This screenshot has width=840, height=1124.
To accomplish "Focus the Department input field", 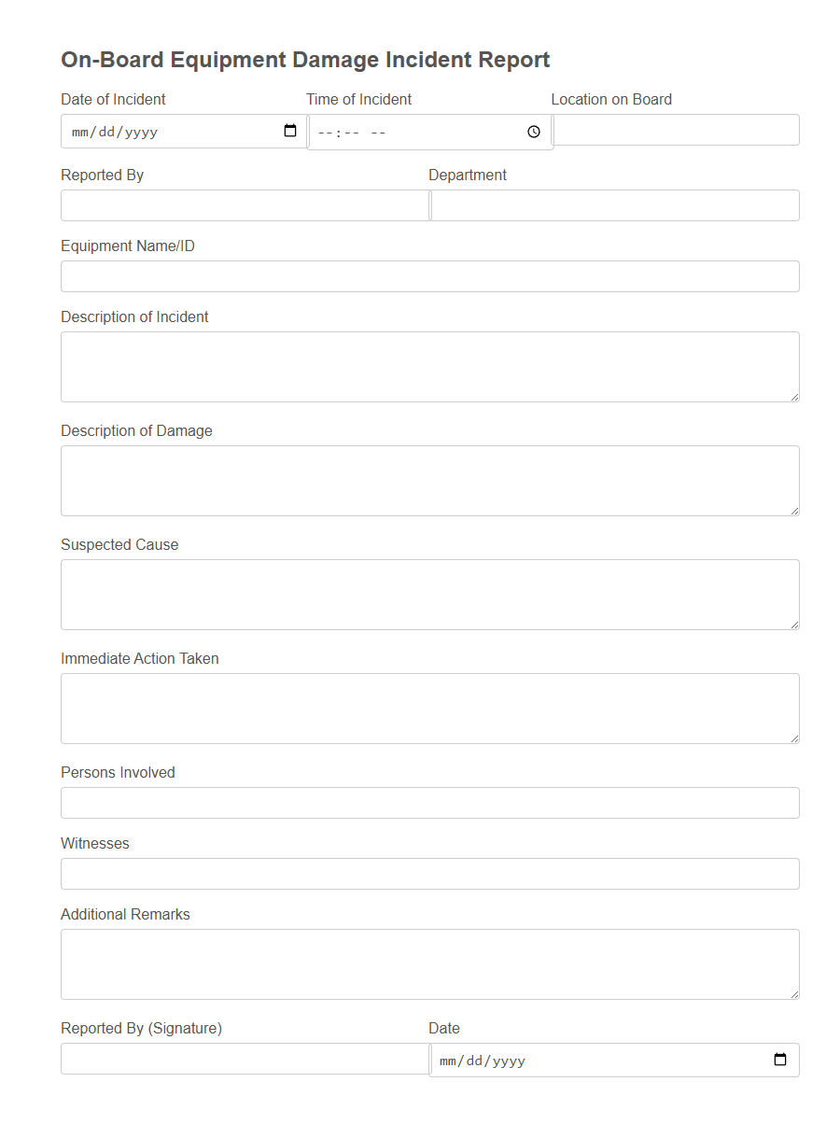I will (614, 204).
